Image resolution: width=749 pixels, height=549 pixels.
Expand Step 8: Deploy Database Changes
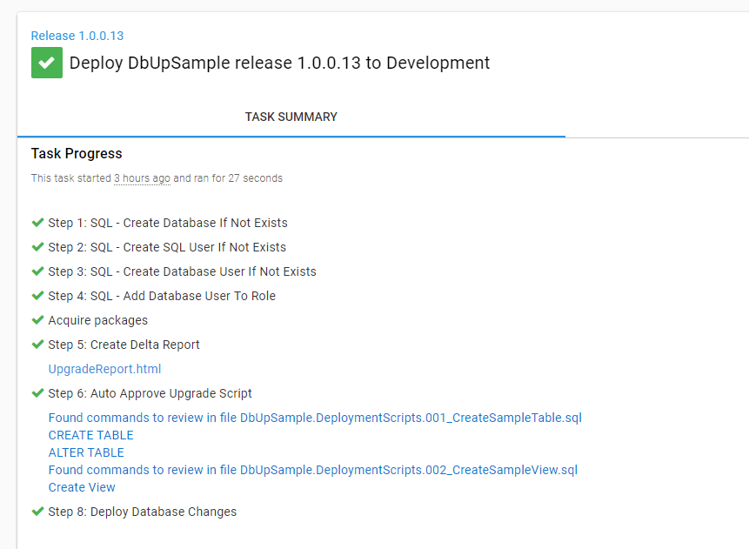pos(142,512)
